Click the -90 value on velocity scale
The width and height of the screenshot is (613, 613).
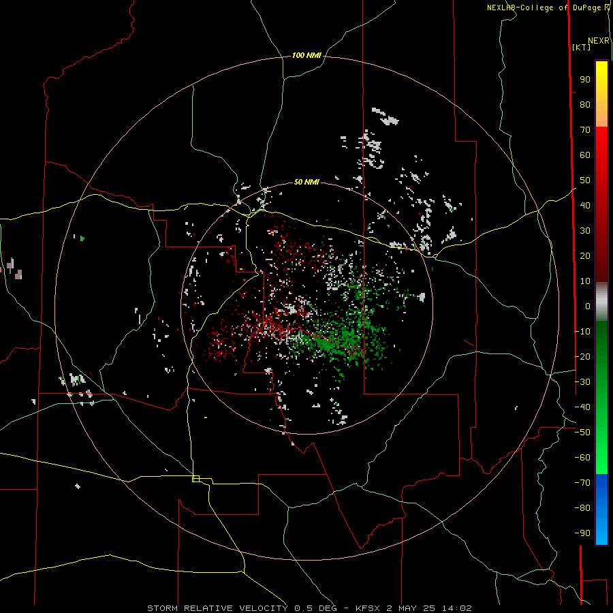(x=582, y=533)
